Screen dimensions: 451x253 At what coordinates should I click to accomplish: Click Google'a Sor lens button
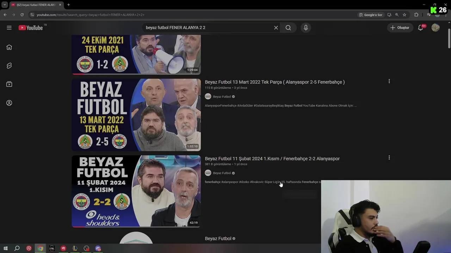click(371, 15)
